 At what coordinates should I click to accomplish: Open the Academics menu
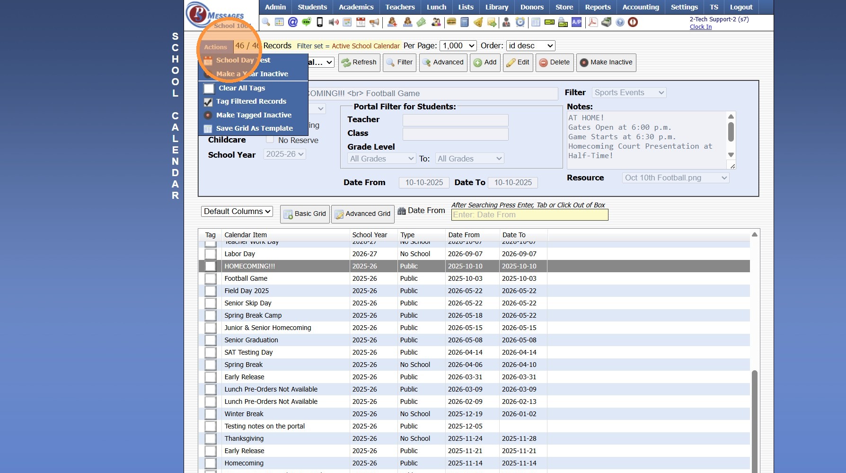[356, 7]
